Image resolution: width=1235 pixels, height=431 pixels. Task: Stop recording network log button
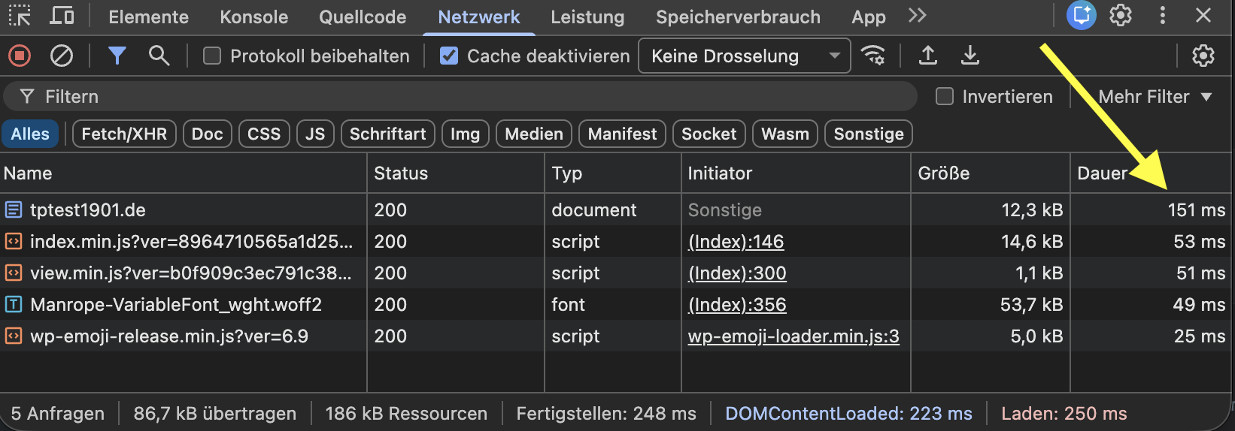20,56
